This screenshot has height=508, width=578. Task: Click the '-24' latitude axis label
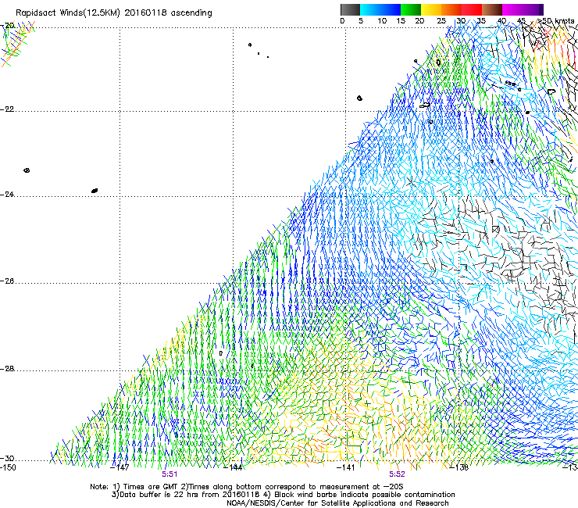tap(7, 195)
